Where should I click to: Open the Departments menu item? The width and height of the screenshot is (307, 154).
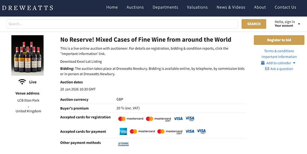click(165, 7)
